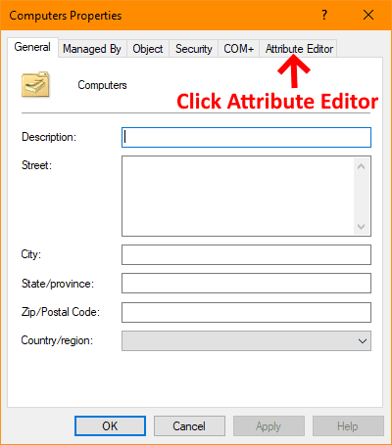Select the Security tab

tap(193, 49)
